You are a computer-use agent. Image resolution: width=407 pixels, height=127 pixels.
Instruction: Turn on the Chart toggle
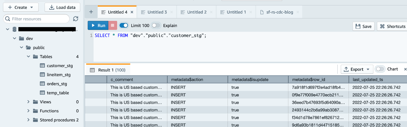[x=380, y=69]
